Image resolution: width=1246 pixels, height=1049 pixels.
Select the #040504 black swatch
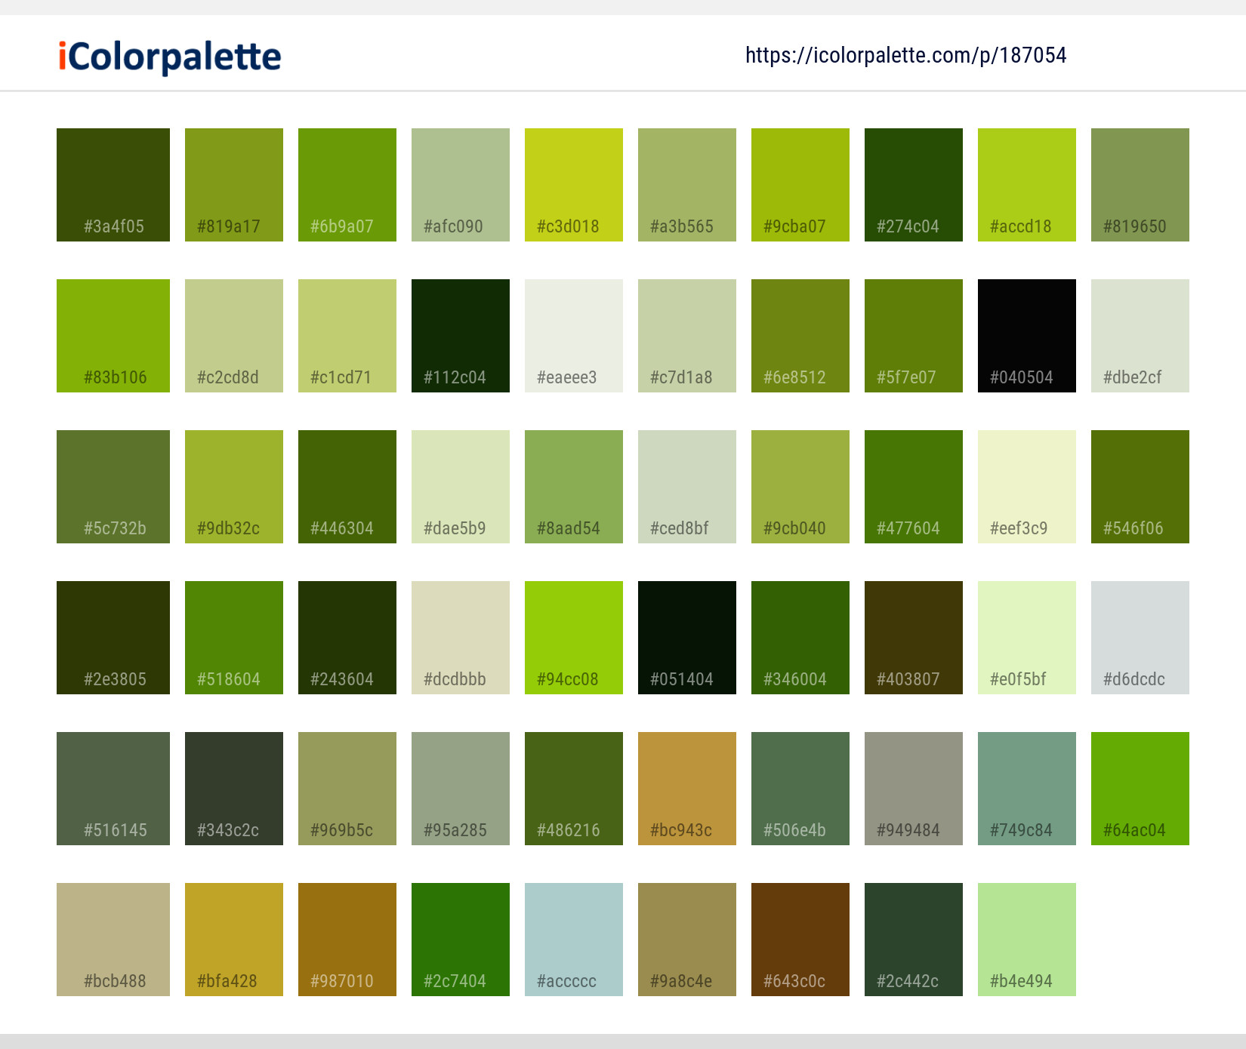[x=1027, y=336]
